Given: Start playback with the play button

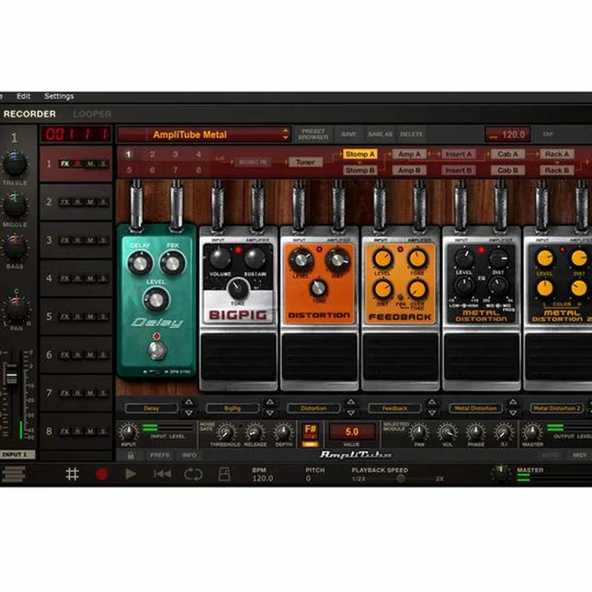Looking at the screenshot, I should pyautogui.click(x=131, y=474).
